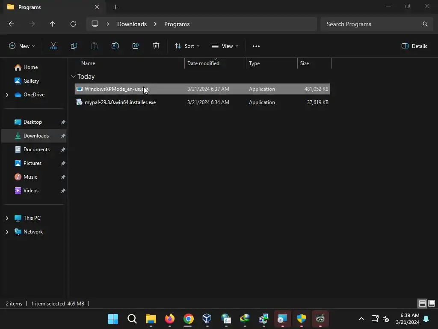This screenshot has height=329, width=438.
Task: Click the Rename icon in toolbar
Action: [x=115, y=46]
